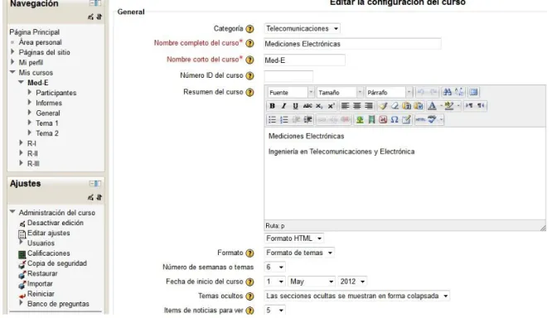Open Tema 1 in navigation tree

tap(46, 123)
